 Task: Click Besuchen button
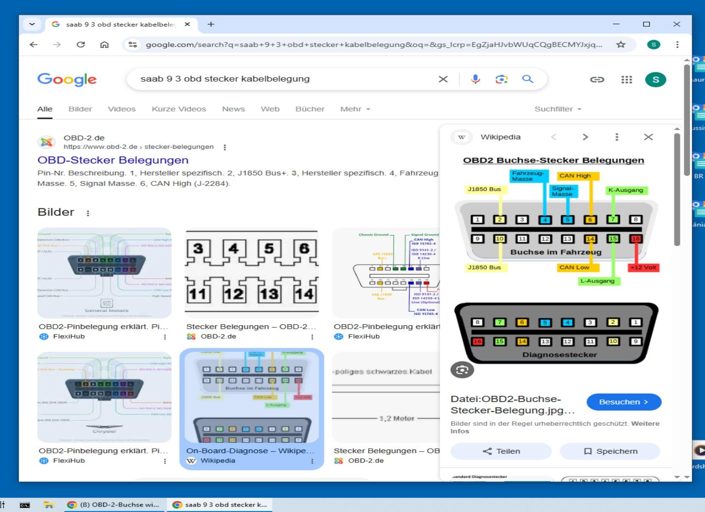(624, 402)
